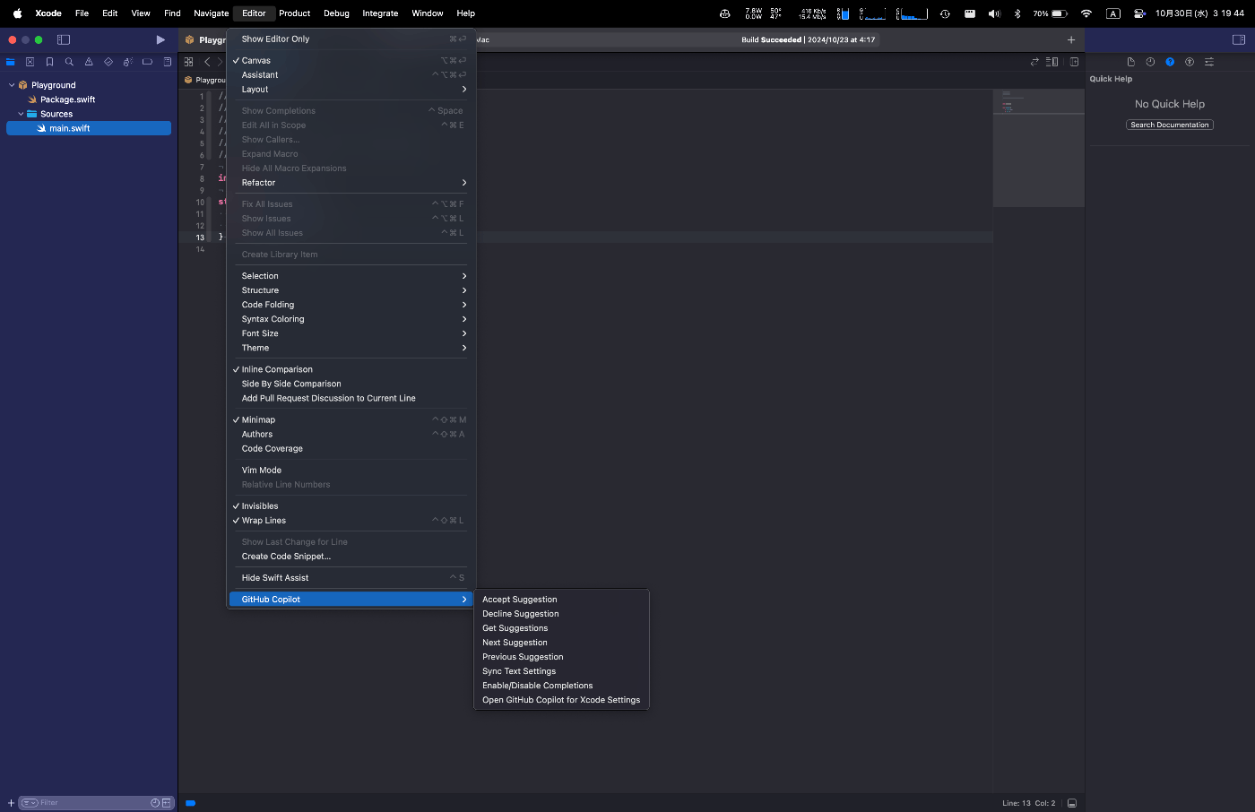Viewport: 1255px width, 812px height.
Task: Expand the Font Size submenu
Action: click(351, 333)
